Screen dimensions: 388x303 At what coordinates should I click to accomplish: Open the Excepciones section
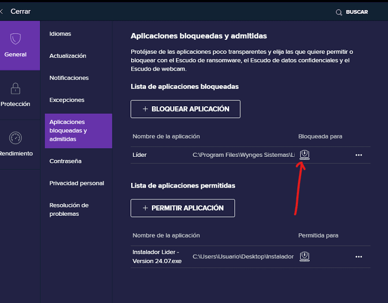coord(67,100)
